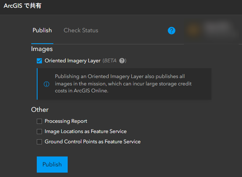This screenshot has height=177, width=242.
Task: Enable the Processing Report checkbox
Action: click(x=39, y=121)
